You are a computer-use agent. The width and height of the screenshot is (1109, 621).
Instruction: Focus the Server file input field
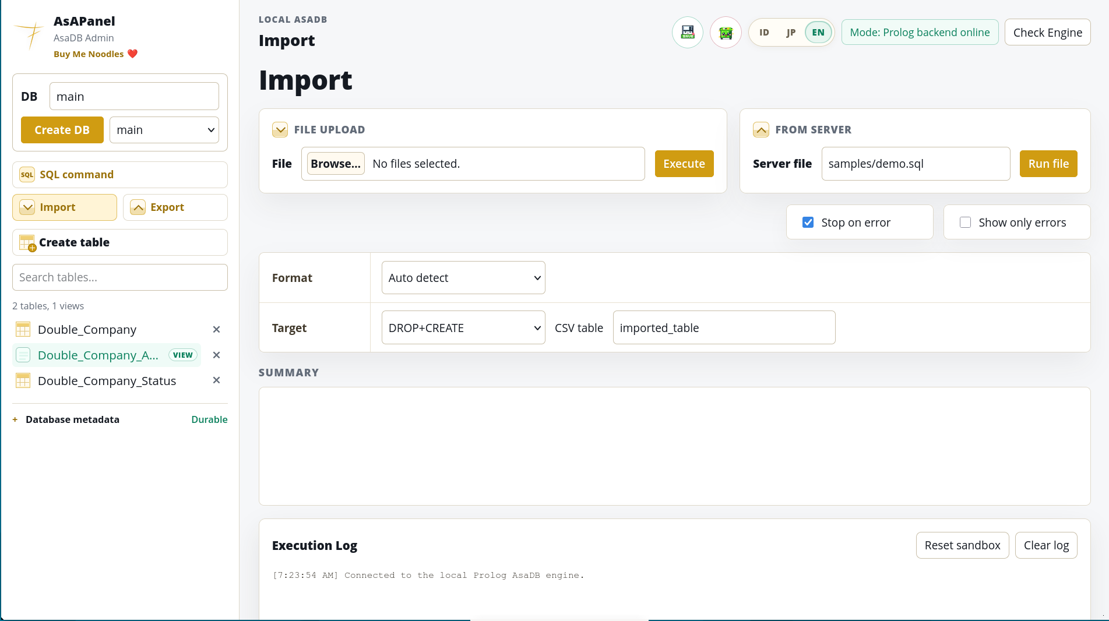[916, 164]
